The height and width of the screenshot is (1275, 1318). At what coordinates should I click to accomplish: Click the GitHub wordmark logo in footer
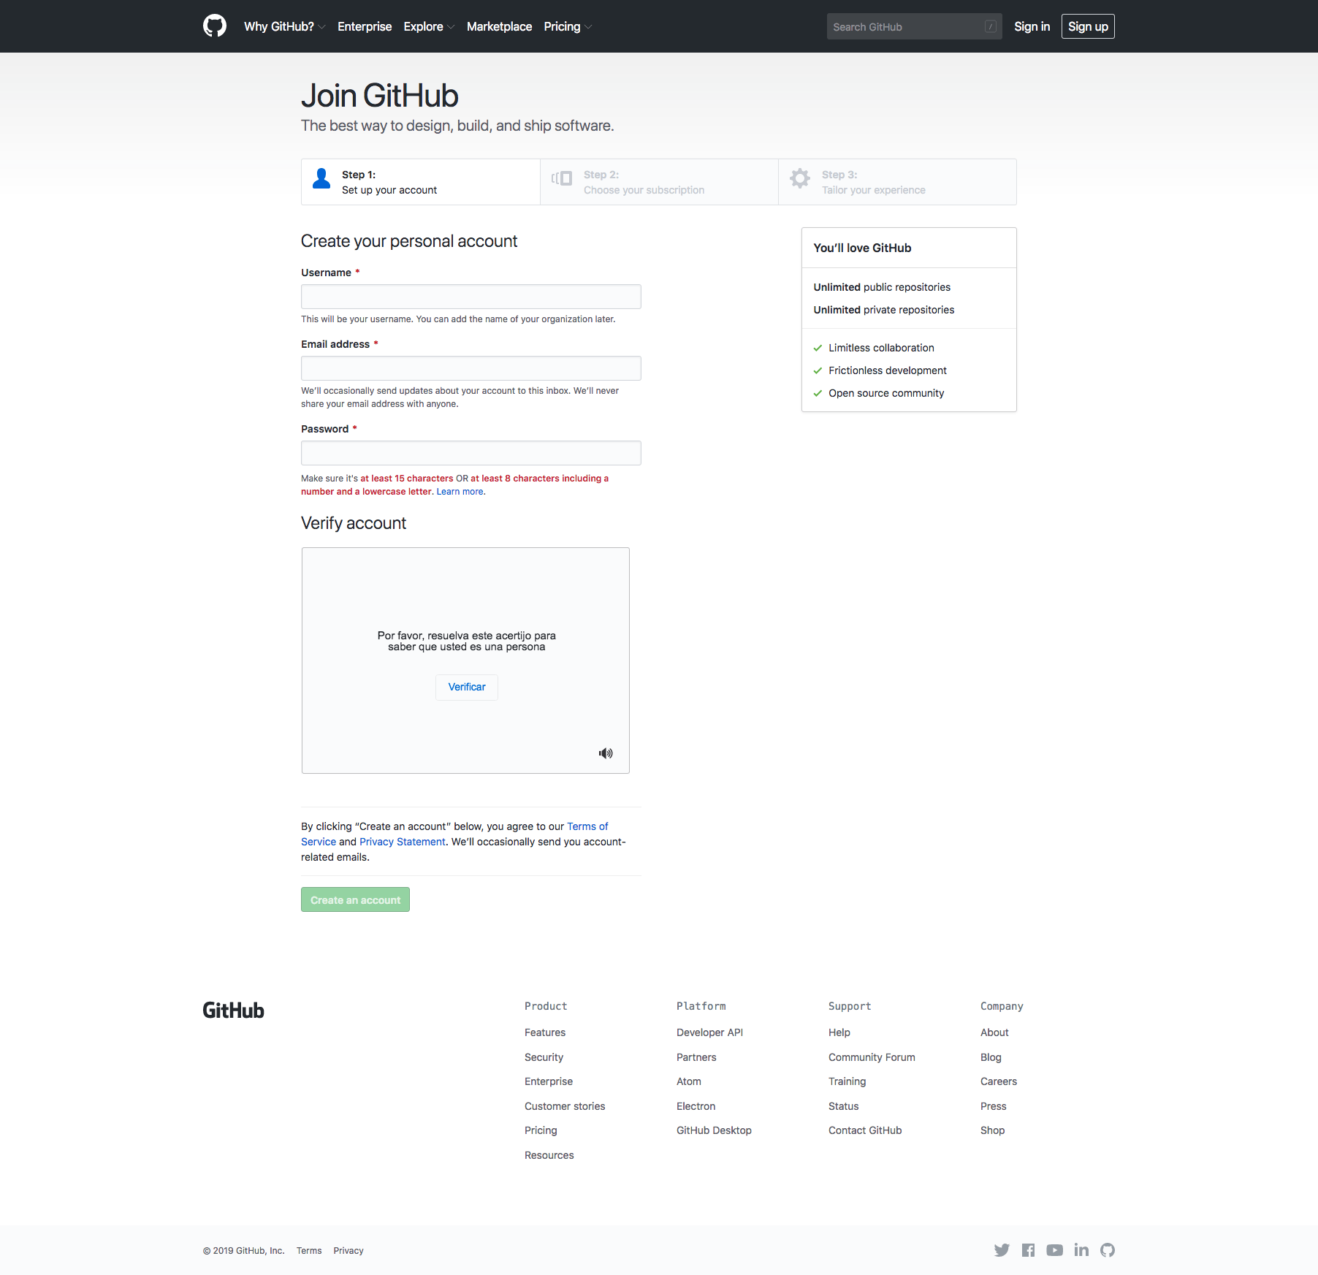[x=232, y=1010]
